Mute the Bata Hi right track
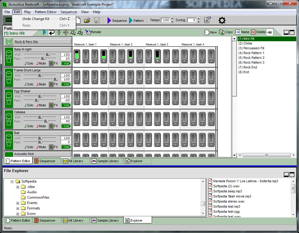299x233 pixels. pos(41,63)
